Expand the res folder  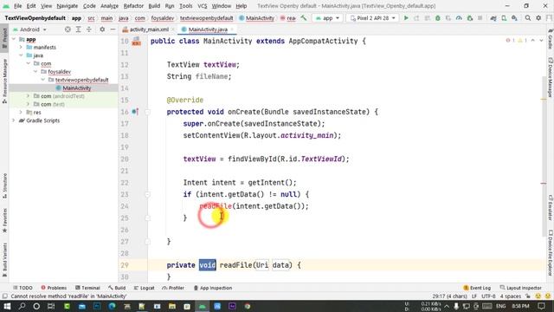pyautogui.click(x=21, y=113)
